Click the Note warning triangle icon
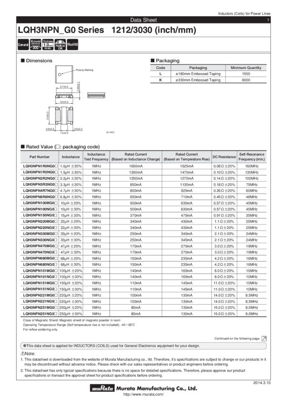This screenshot has width=287, height=406. coord(22,353)
